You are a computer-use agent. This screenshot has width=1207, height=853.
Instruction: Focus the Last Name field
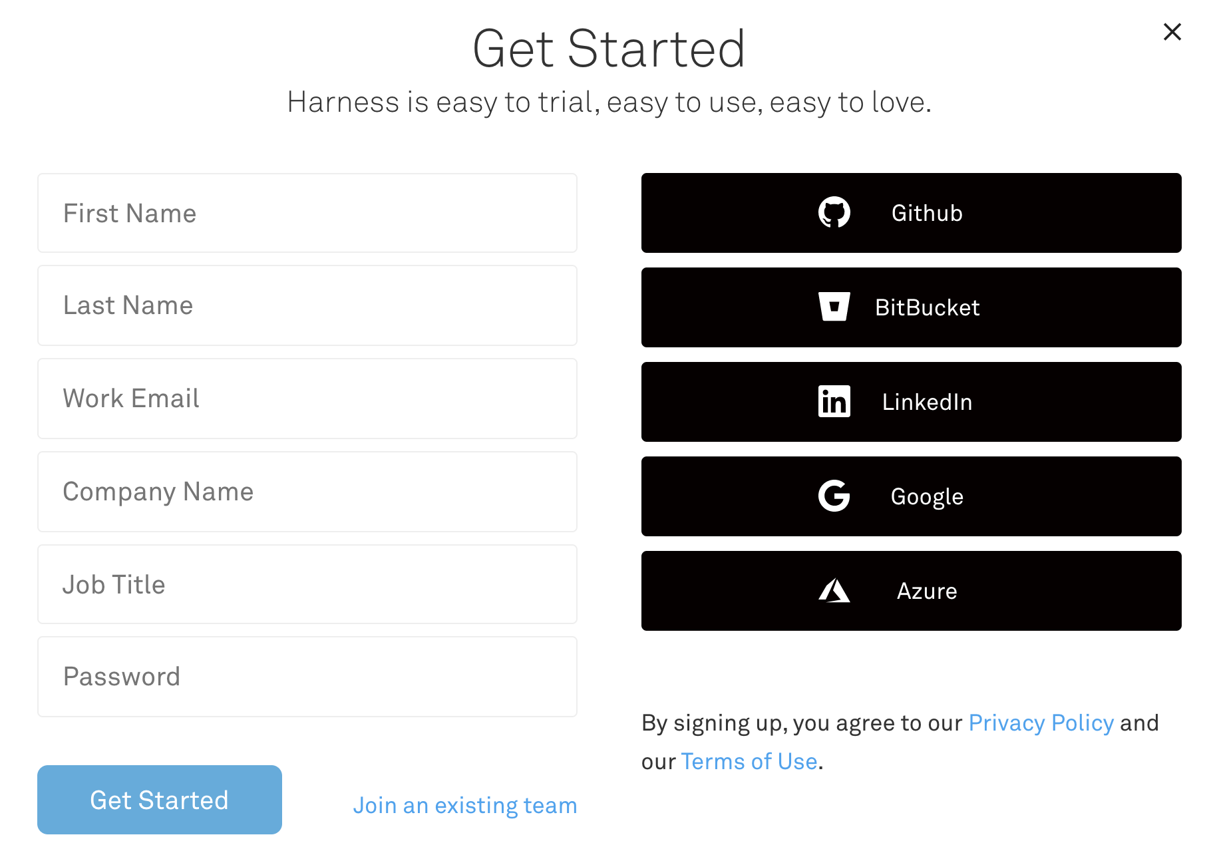[307, 305]
